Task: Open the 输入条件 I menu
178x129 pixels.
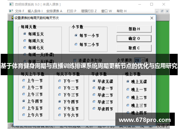Action: (35, 11)
